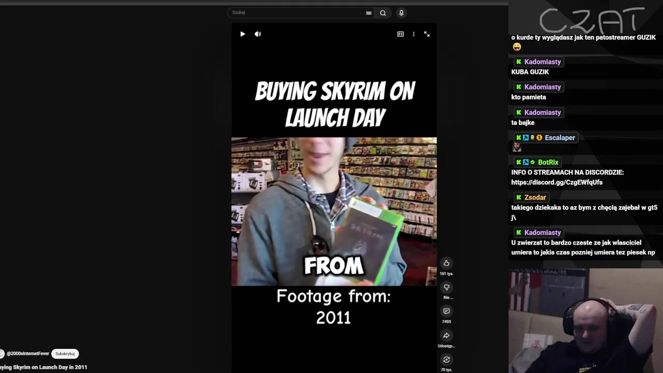Viewport: 663px width, 373px height.
Task: Click the green Kick badge beside Zsodar
Action: point(518,197)
